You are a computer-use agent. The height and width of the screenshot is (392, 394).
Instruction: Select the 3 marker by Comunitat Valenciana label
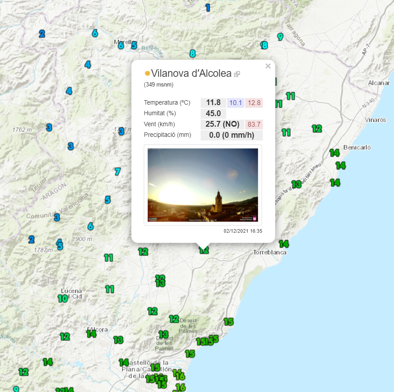coord(57,217)
